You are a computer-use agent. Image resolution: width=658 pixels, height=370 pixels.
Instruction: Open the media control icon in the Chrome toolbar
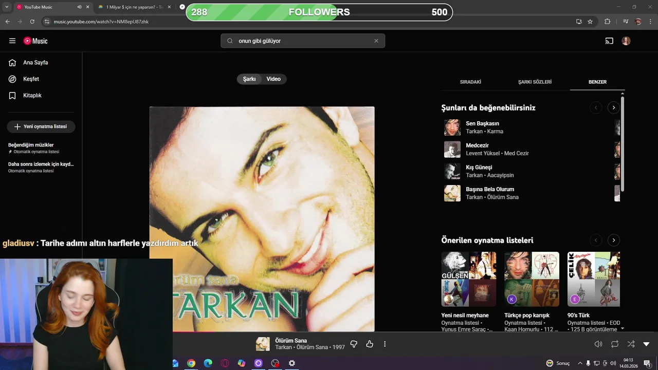[626, 22]
